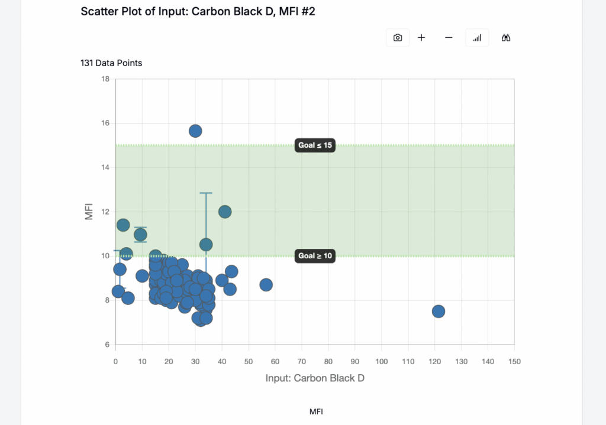The width and height of the screenshot is (606, 425).
Task: Zoom out with the minus icon
Action: pos(449,38)
